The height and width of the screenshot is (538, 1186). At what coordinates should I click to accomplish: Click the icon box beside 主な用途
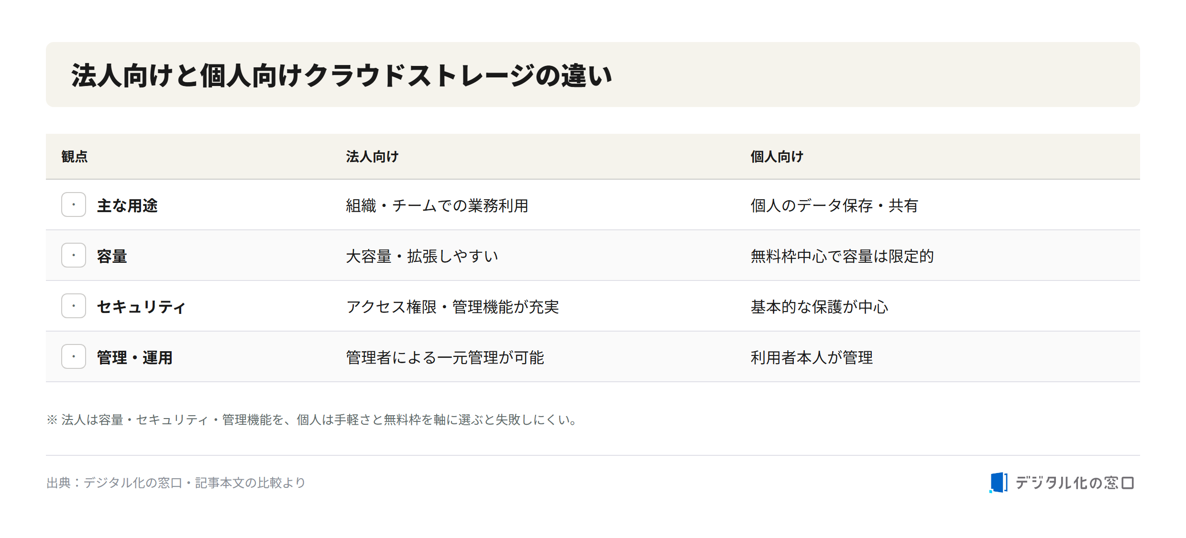pyautogui.click(x=74, y=204)
